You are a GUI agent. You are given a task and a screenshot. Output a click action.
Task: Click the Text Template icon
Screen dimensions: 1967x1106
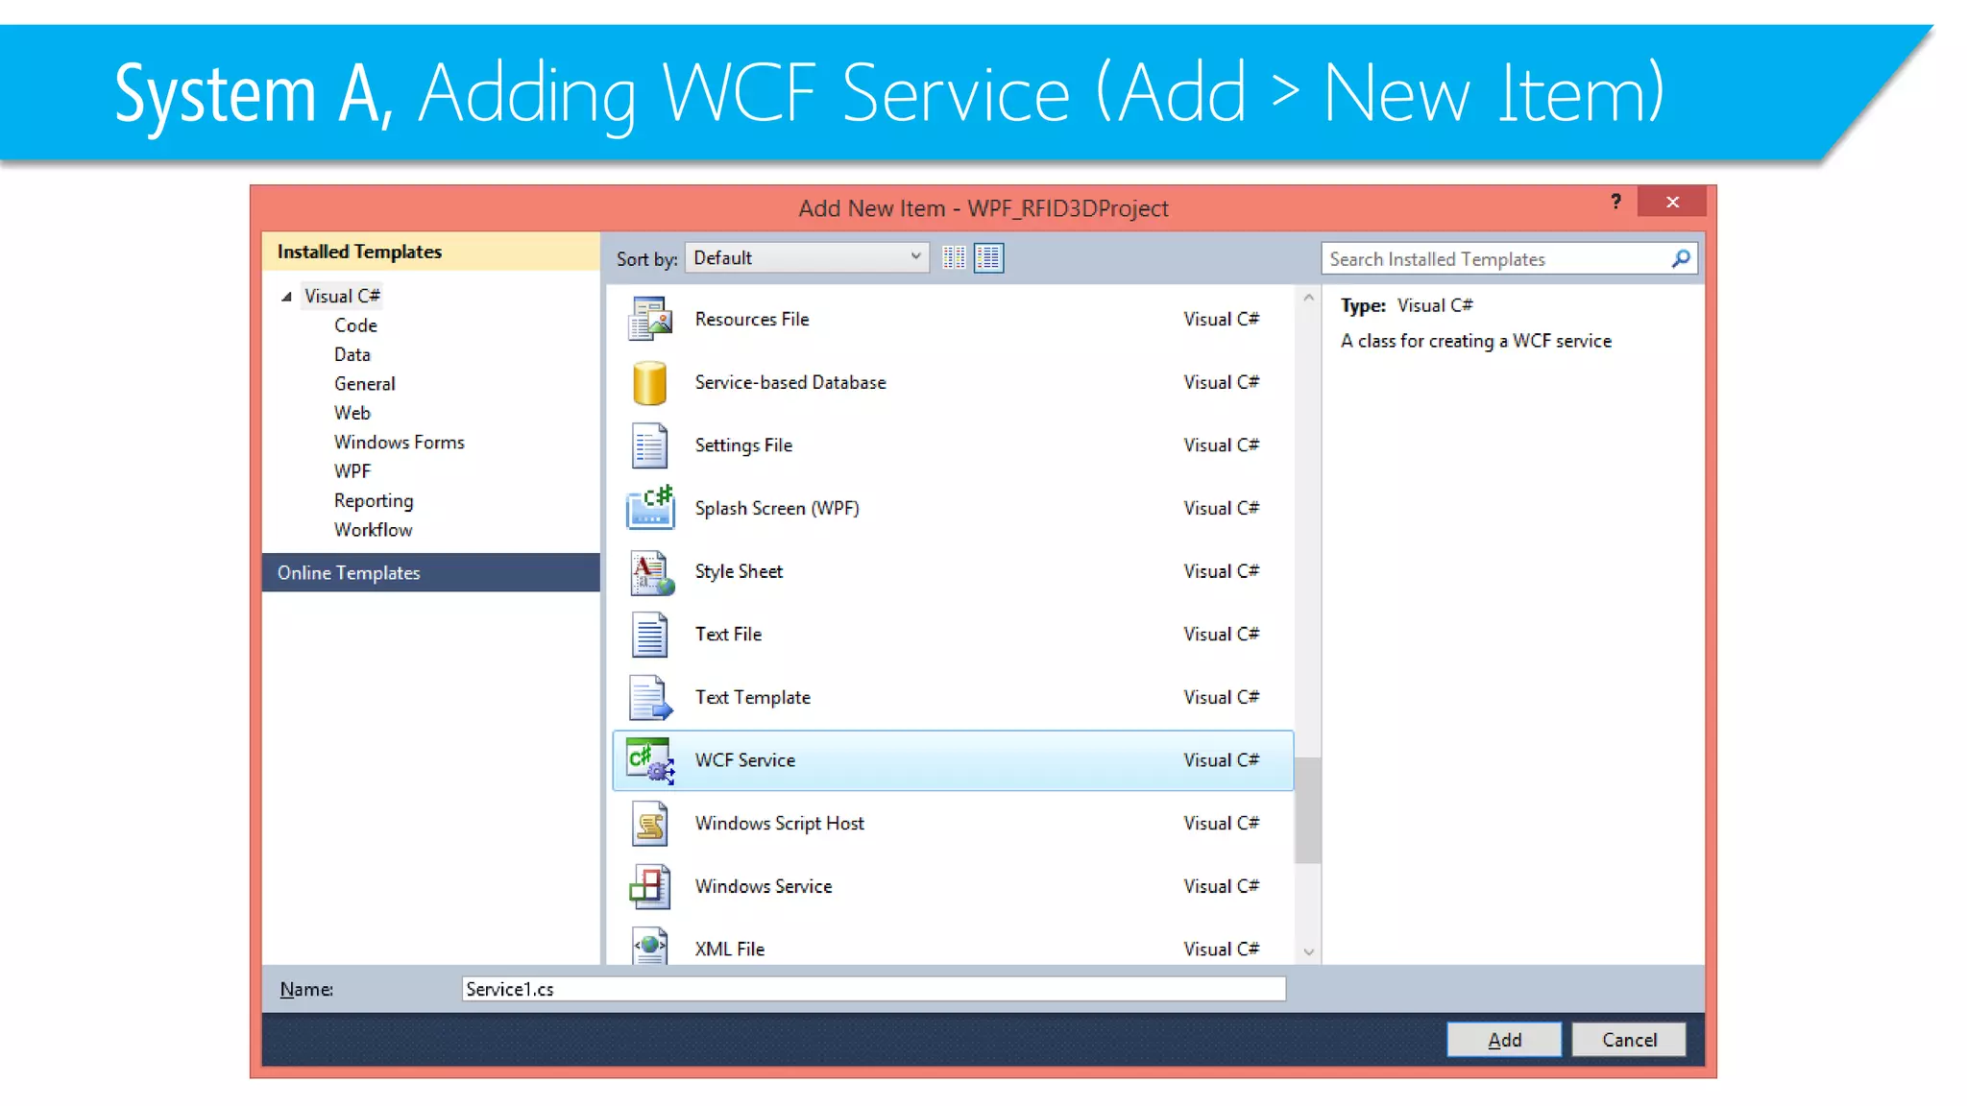[650, 697]
